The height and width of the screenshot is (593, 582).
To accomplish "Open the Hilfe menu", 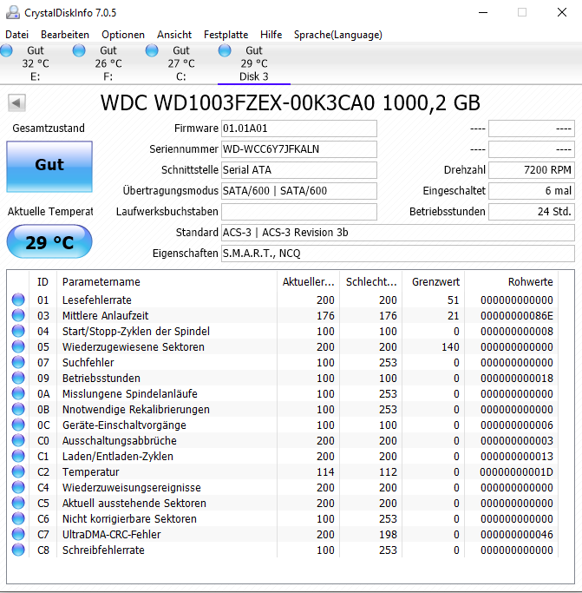I will coord(271,35).
